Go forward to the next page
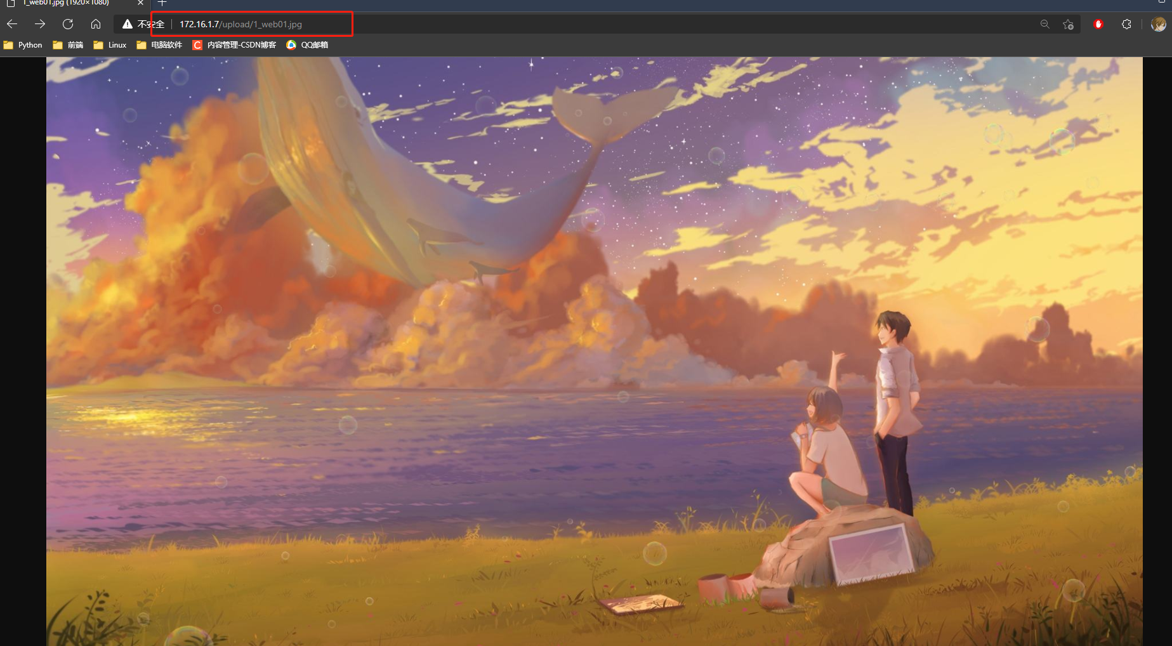 tap(40, 24)
